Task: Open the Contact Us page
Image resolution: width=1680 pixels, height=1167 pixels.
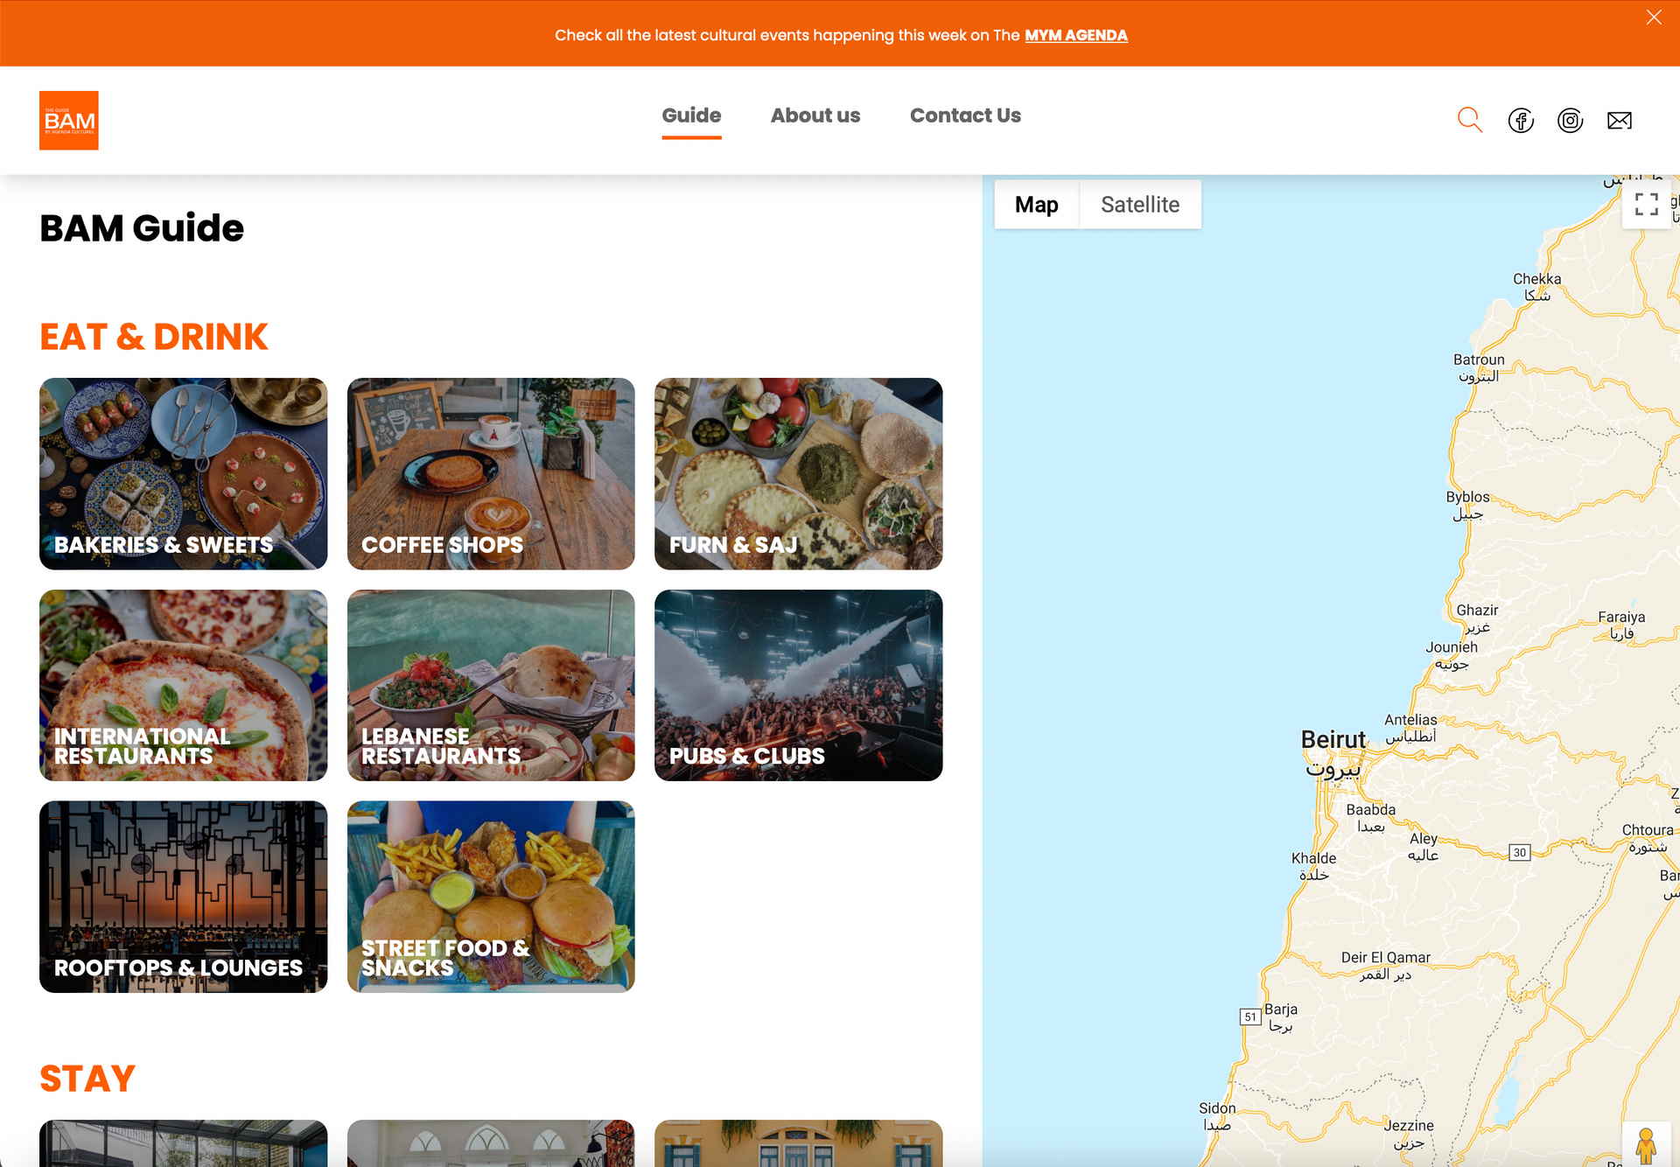Action: (965, 115)
